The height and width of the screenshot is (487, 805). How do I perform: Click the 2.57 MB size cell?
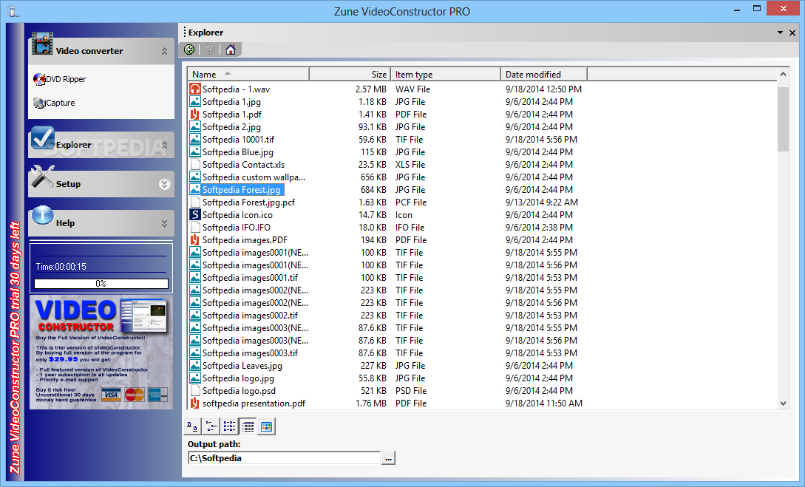coord(370,89)
